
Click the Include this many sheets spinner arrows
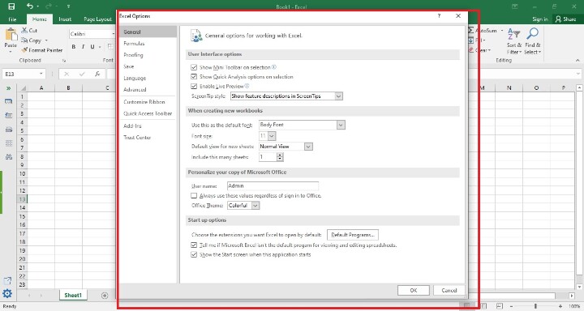tap(280, 157)
